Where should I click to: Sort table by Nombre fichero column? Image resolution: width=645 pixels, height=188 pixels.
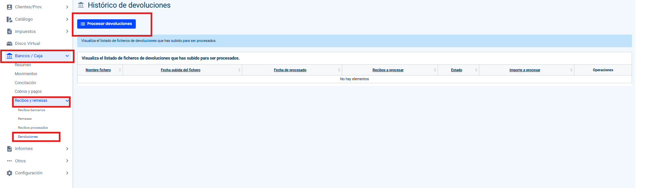coord(98,70)
